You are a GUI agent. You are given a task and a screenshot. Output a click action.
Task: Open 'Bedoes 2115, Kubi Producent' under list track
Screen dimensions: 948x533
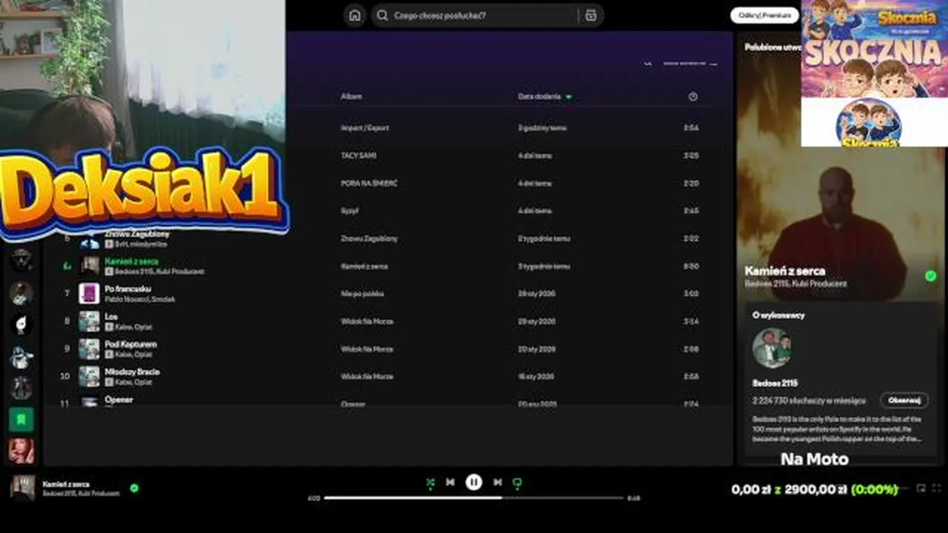[159, 272]
